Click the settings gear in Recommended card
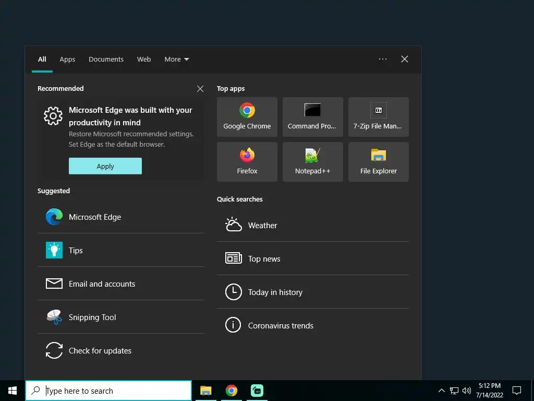The height and width of the screenshot is (401, 534). 53,116
